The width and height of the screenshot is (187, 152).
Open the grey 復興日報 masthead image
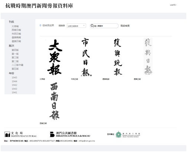[148, 56]
